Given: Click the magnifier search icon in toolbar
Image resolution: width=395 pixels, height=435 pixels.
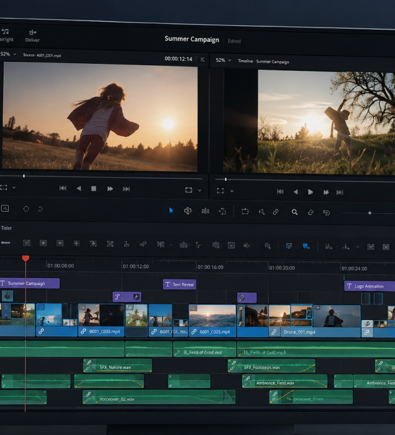Looking at the screenshot, I should [295, 212].
